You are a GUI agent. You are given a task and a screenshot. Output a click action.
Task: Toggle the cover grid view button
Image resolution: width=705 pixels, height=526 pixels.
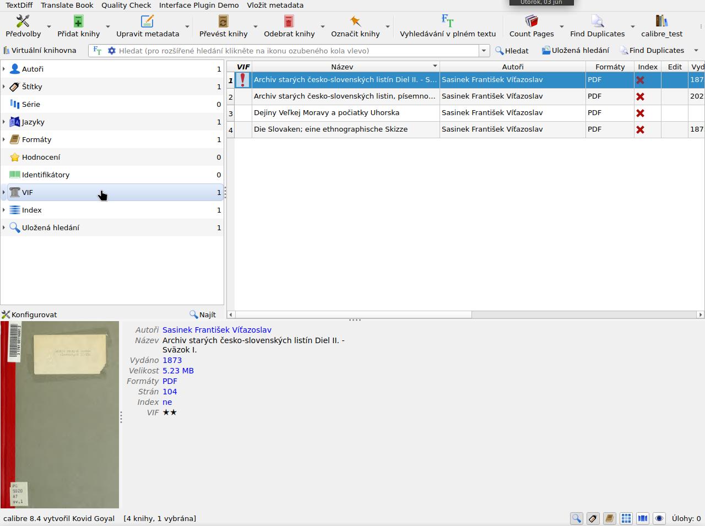point(626,518)
